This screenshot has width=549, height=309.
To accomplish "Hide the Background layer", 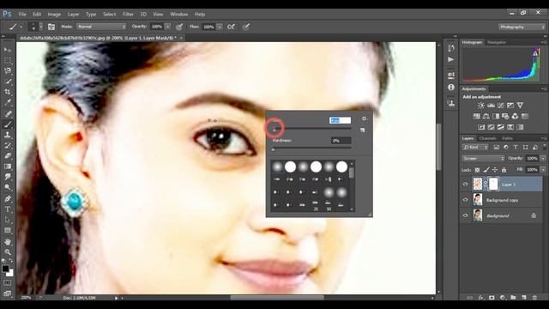I will click(465, 215).
